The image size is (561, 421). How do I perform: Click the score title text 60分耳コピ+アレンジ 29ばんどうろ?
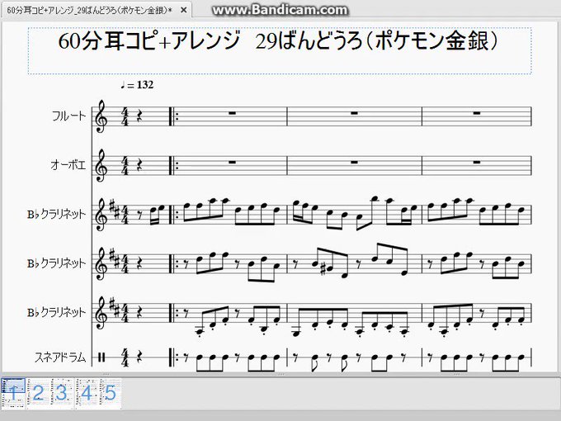click(x=278, y=40)
